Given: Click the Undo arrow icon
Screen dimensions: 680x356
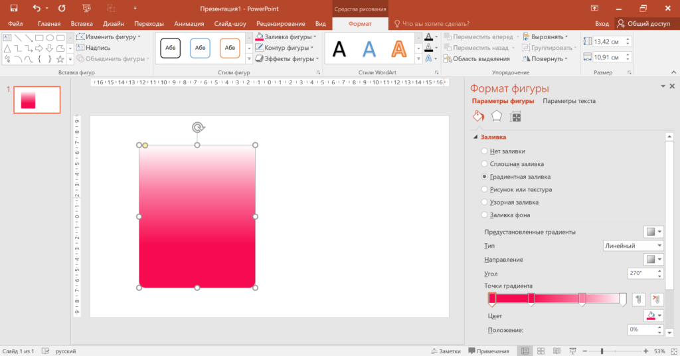Looking at the screenshot, I should pyautogui.click(x=37, y=8).
